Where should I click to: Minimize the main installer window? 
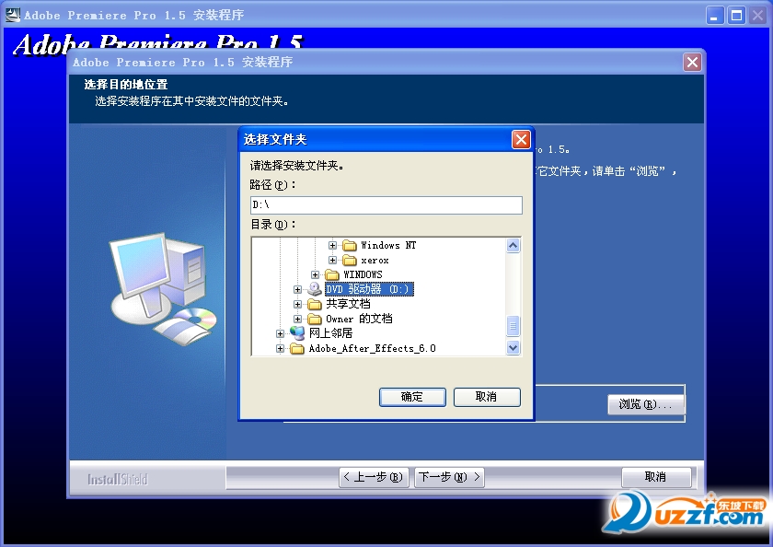click(715, 16)
